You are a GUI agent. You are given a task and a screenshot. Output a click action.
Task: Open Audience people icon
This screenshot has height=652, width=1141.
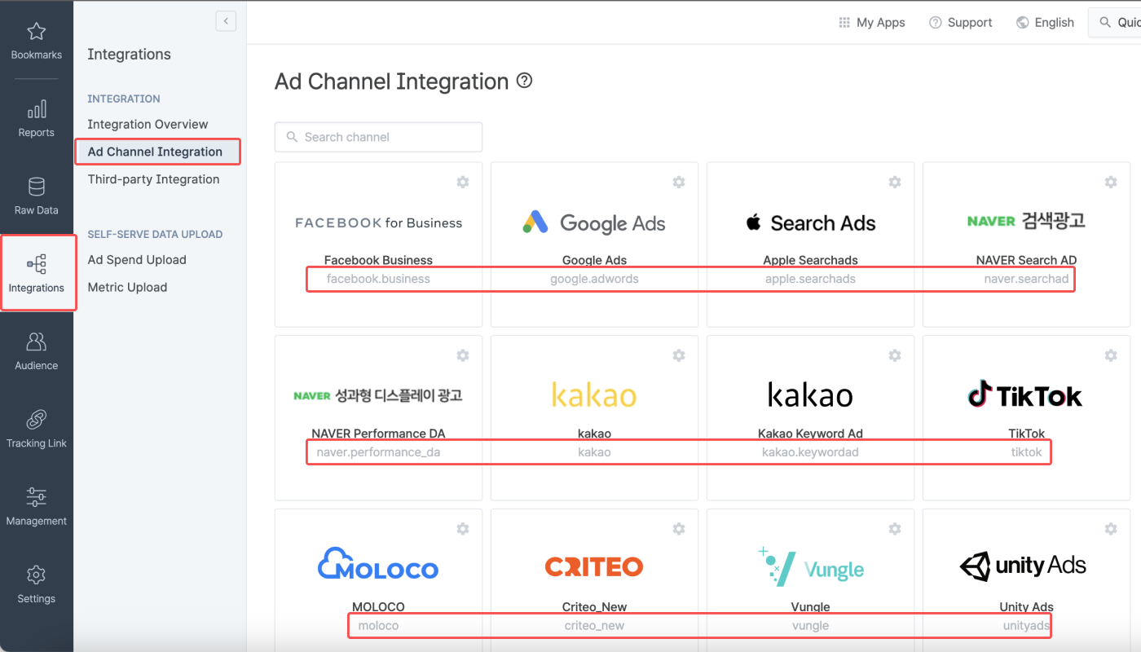[36, 341]
